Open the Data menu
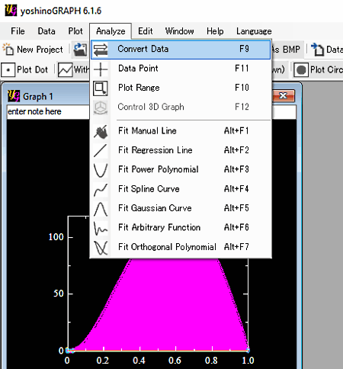The width and height of the screenshot is (343, 369). [46, 31]
